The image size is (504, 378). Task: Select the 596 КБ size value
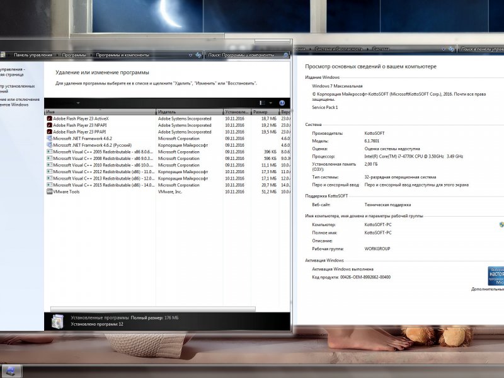[270, 159]
